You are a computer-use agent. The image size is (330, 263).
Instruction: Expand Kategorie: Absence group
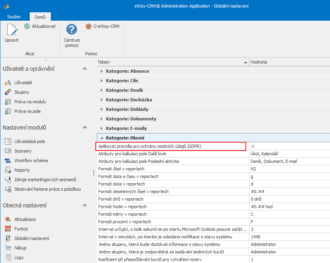(102, 71)
